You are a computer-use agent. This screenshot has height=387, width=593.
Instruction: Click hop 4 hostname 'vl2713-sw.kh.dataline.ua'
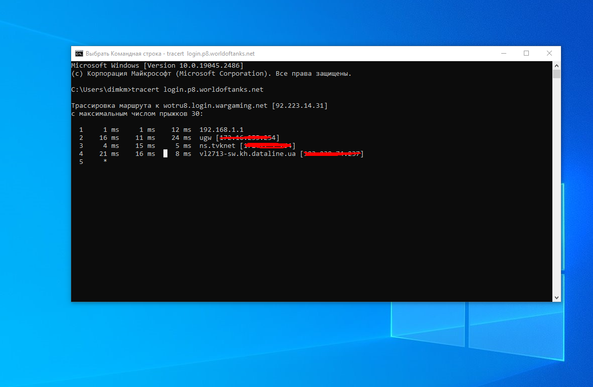(x=247, y=153)
